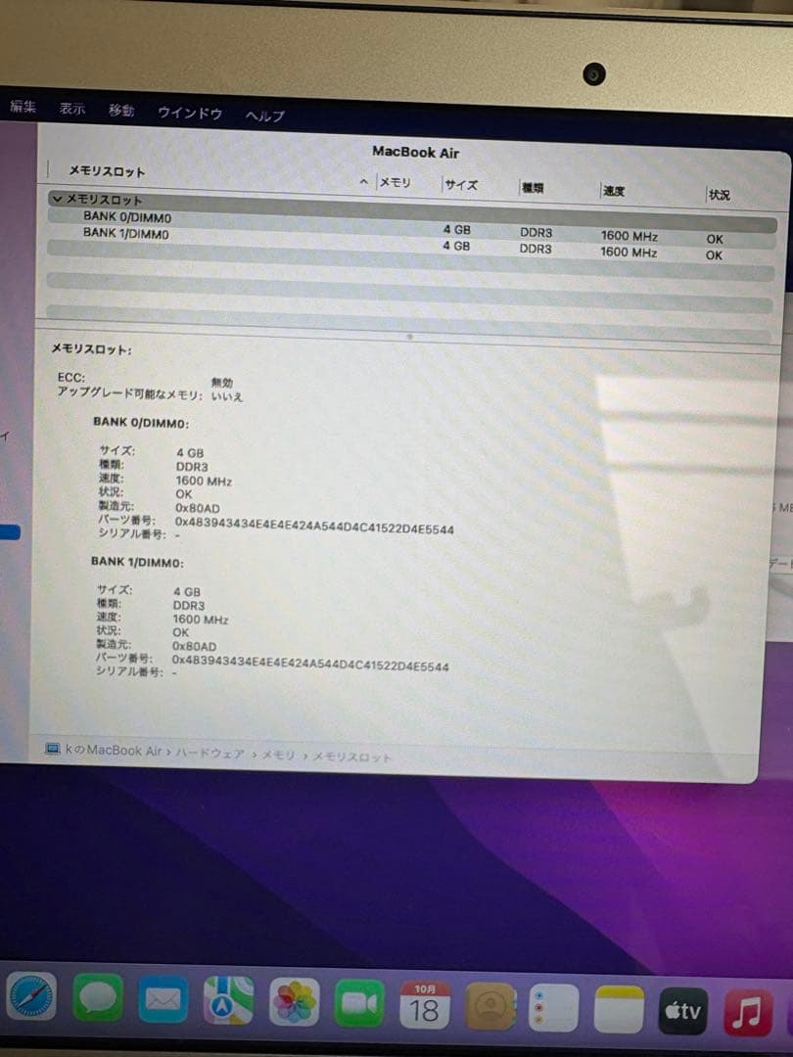The image size is (793, 1057).
Task: Launch Photos from the Dock
Action: click(294, 1002)
